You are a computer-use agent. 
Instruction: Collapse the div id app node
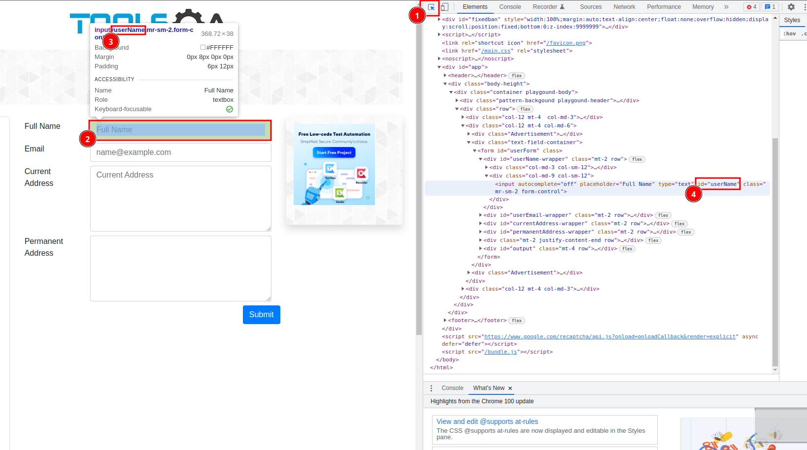[439, 67]
